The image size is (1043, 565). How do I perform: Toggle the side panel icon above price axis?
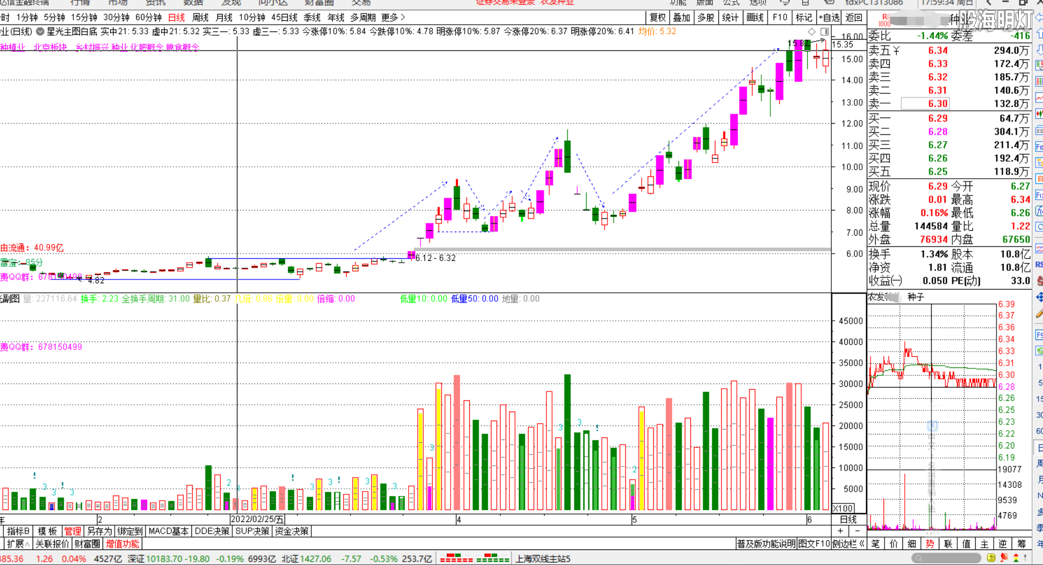click(x=825, y=32)
